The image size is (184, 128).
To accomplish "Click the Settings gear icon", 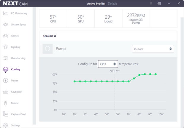I will (6, 125).
